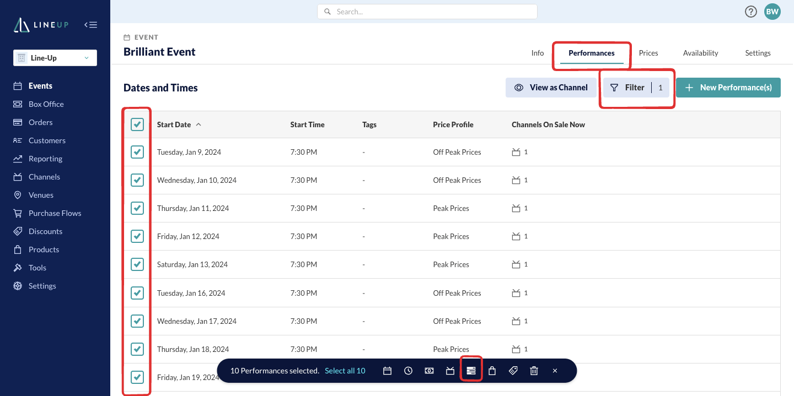This screenshot has height=396, width=794.
Task: Click the TV channel icon in the bulk action bar
Action: tap(450, 371)
